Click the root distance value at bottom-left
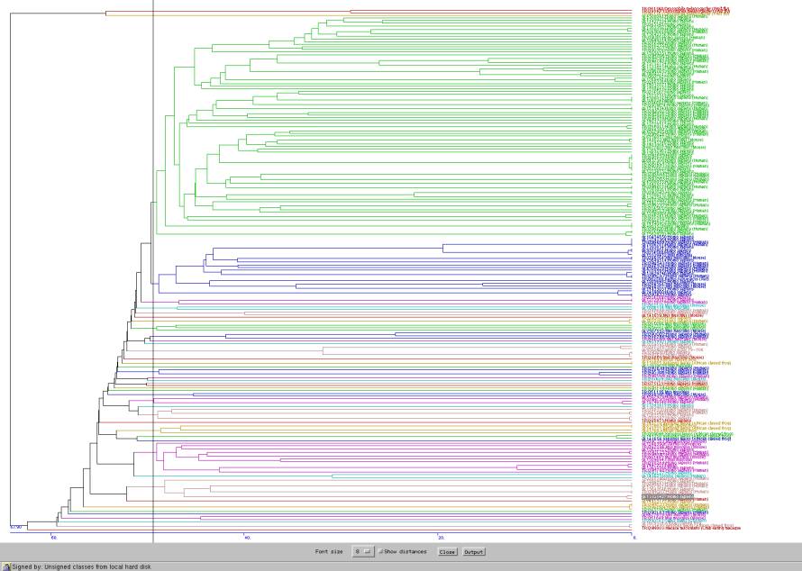The image size is (802, 571). click(x=15, y=527)
